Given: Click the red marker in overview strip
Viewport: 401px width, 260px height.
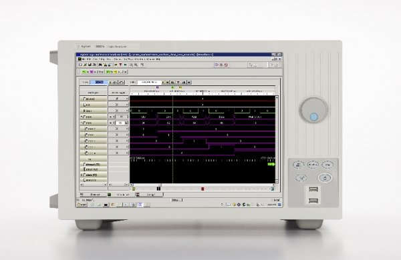Looking at the screenshot, I should (203, 189).
